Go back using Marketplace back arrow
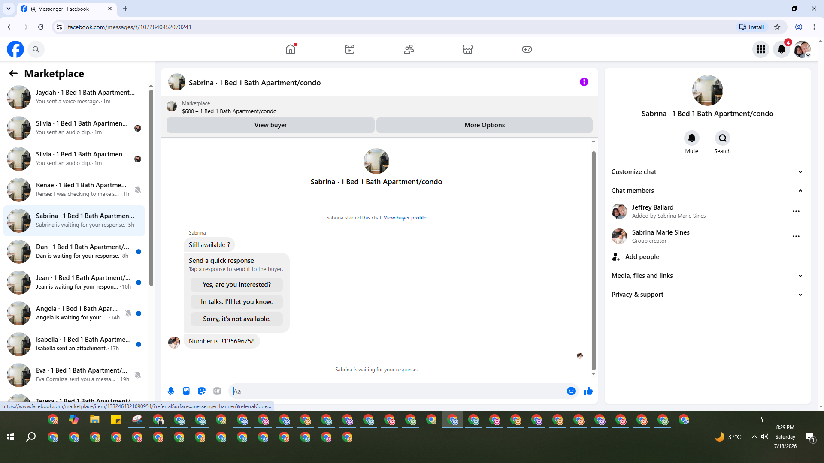Image resolution: width=824 pixels, height=463 pixels. [x=13, y=74]
